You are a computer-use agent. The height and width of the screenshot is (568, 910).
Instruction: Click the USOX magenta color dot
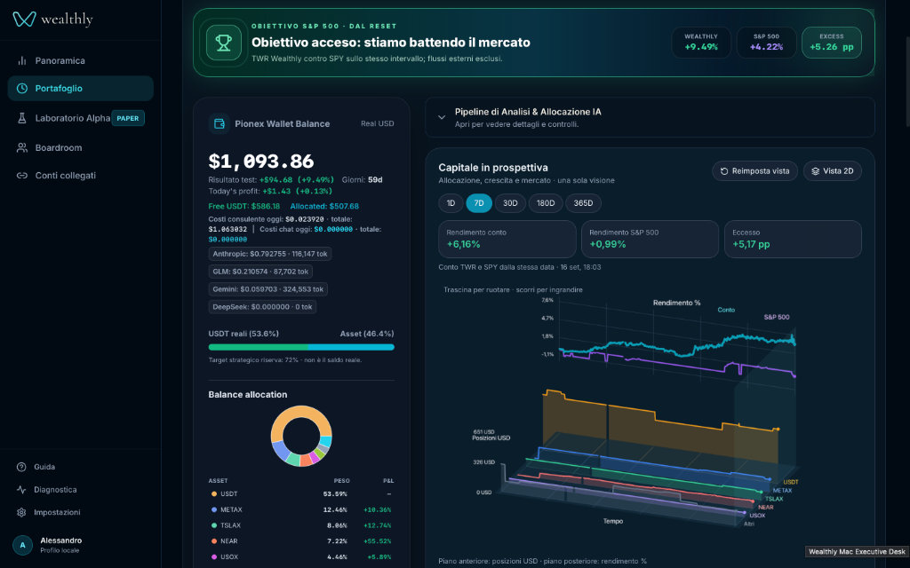[x=214, y=556]
